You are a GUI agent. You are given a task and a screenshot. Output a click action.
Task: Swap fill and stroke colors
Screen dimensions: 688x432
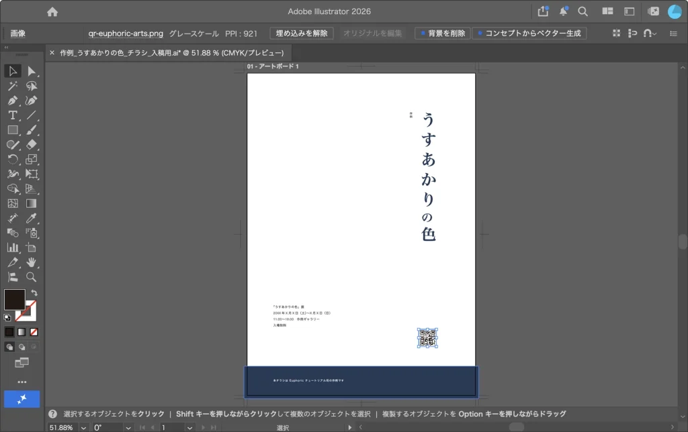(34, 292)
